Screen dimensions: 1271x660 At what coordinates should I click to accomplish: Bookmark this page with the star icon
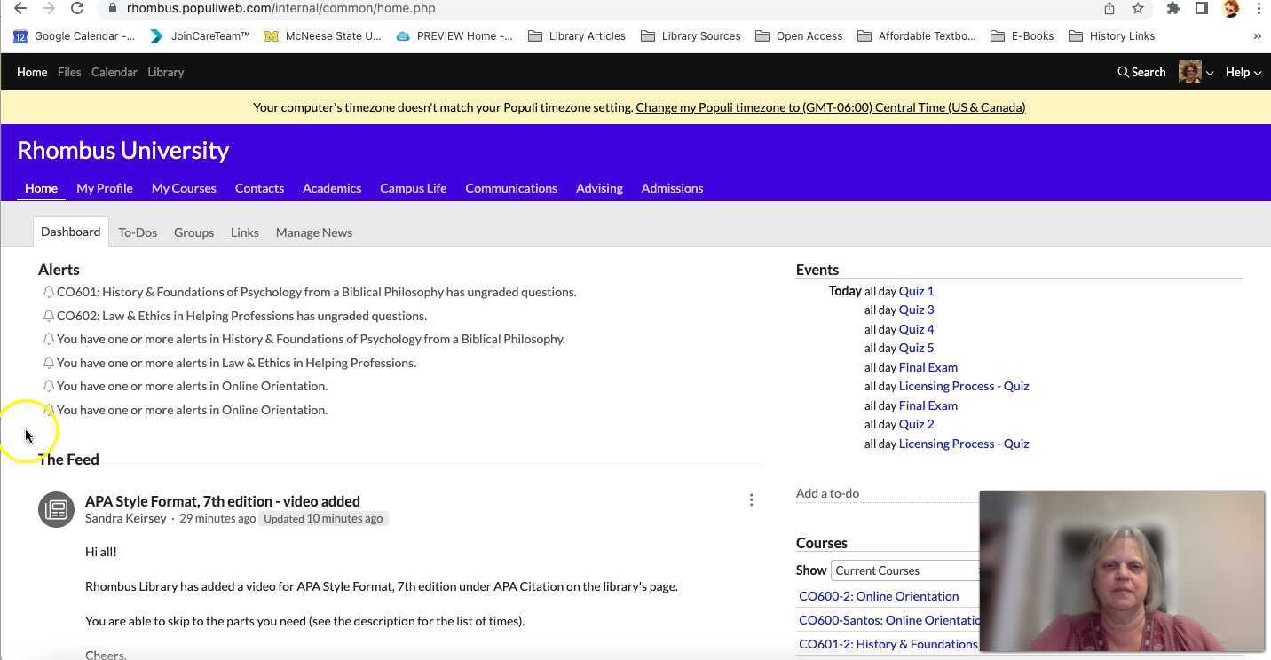1137,8
